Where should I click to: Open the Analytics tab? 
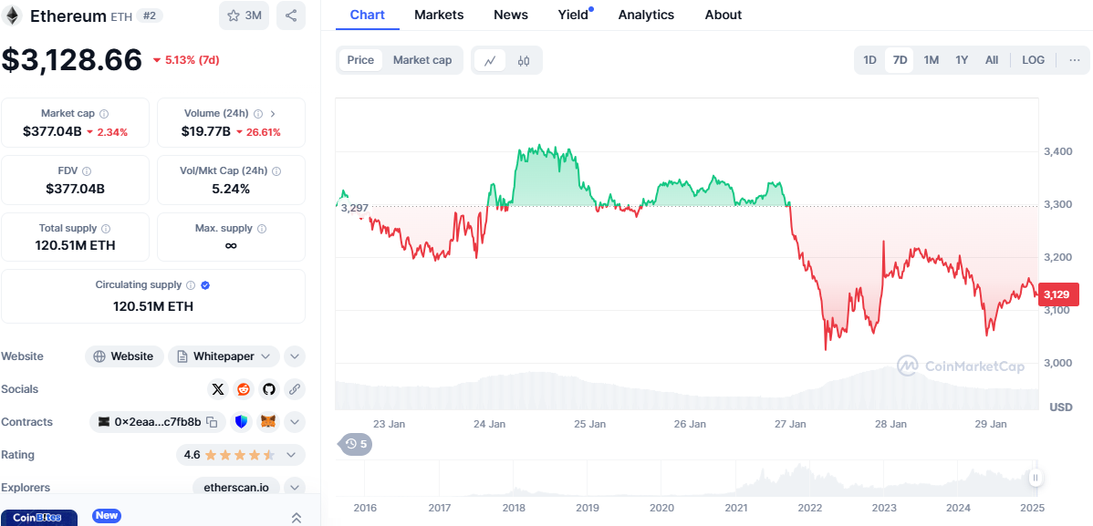click(x=646, y=15)
